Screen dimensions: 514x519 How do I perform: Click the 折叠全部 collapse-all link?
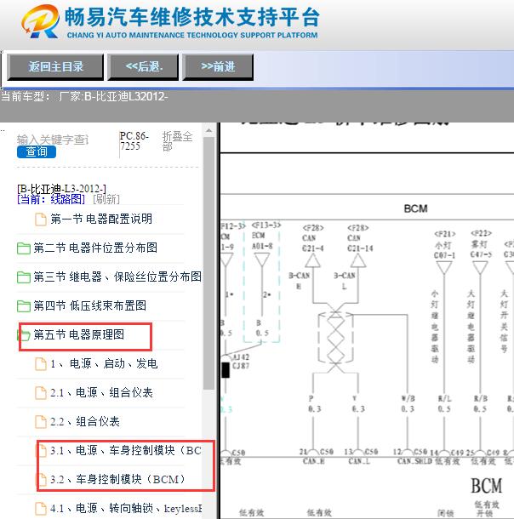pos(177,141)
